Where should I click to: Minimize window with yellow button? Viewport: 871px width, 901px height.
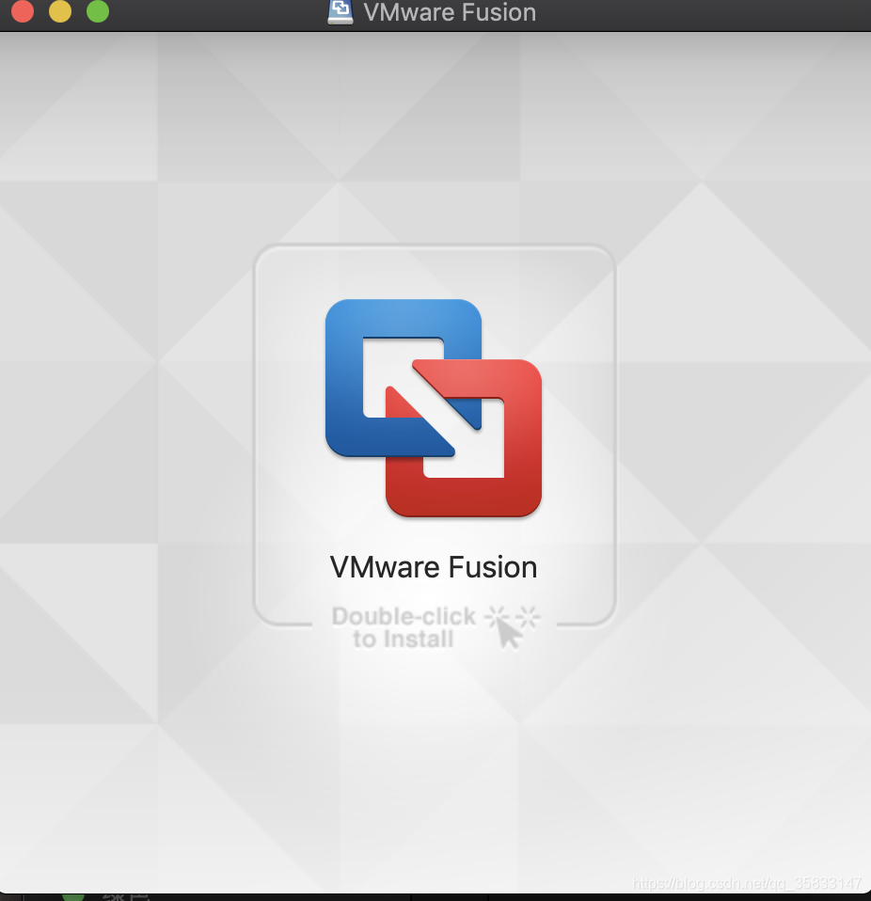(60, 11)
